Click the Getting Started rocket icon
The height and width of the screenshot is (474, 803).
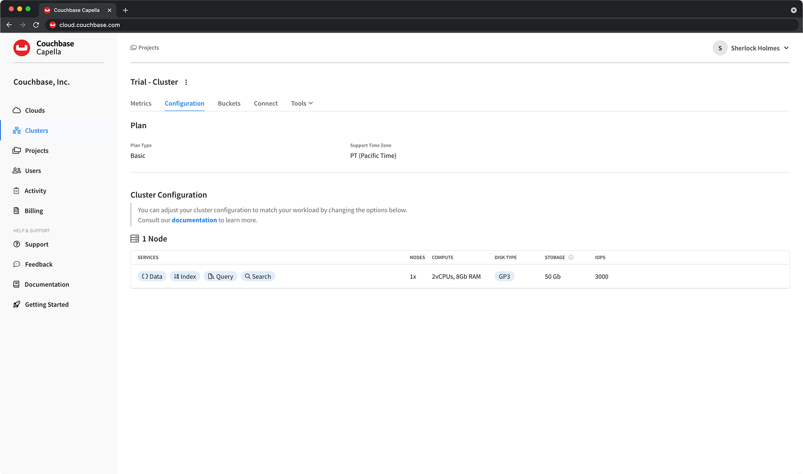click(17, 304)
